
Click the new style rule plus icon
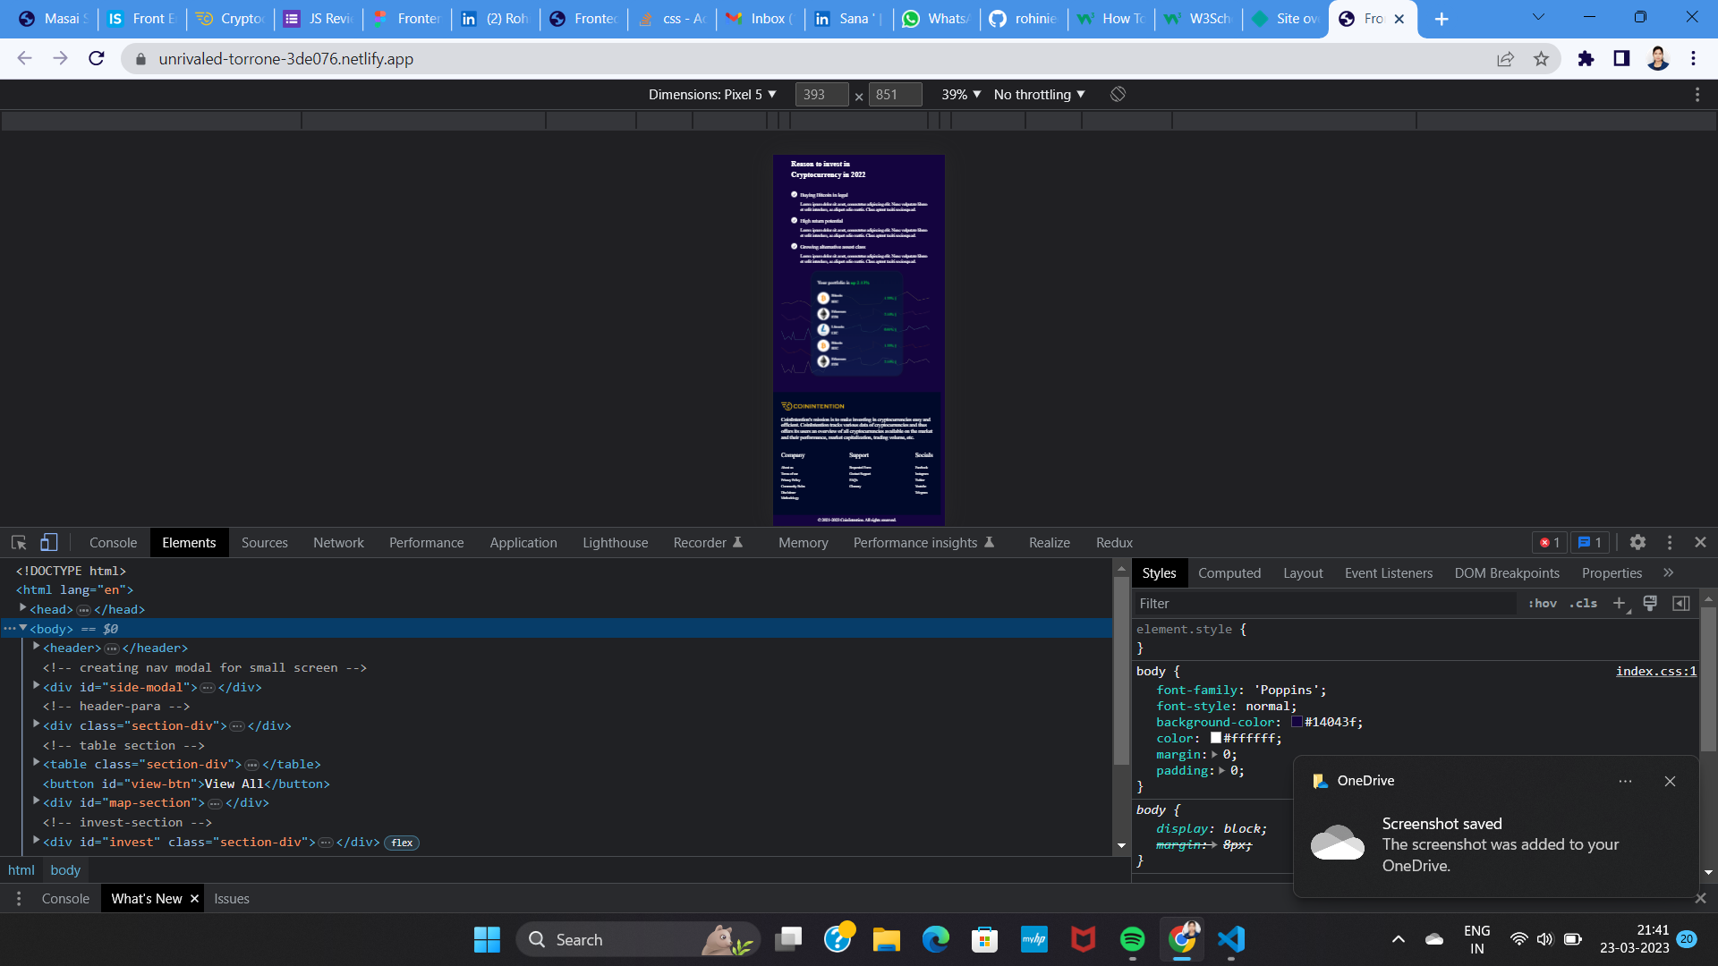pyautogui.click(x=1619, y=604)
